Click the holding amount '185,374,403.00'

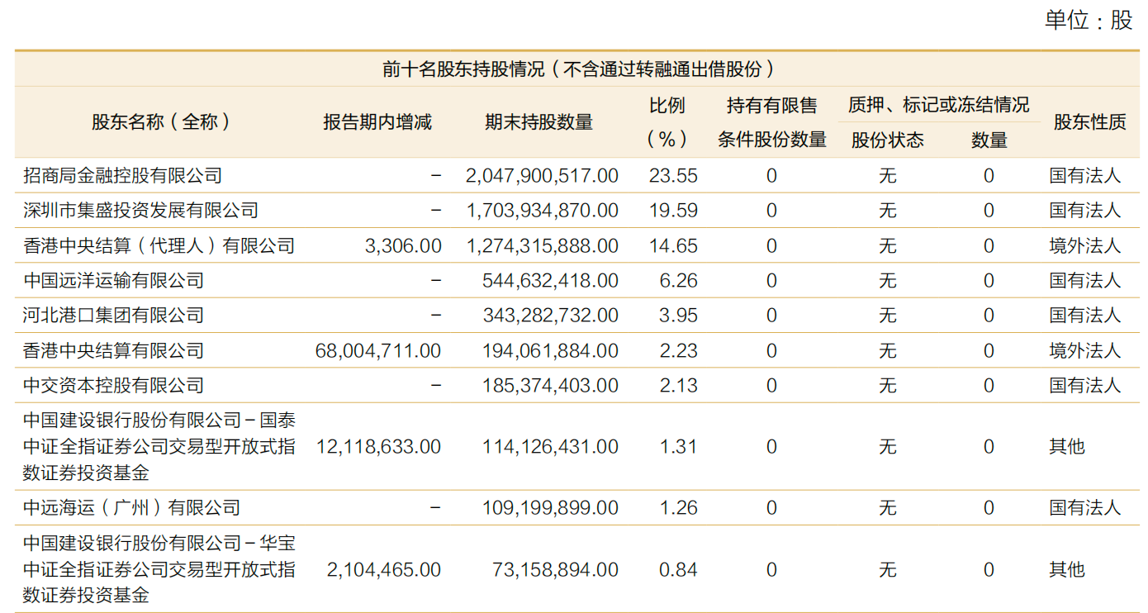point(550,386)
